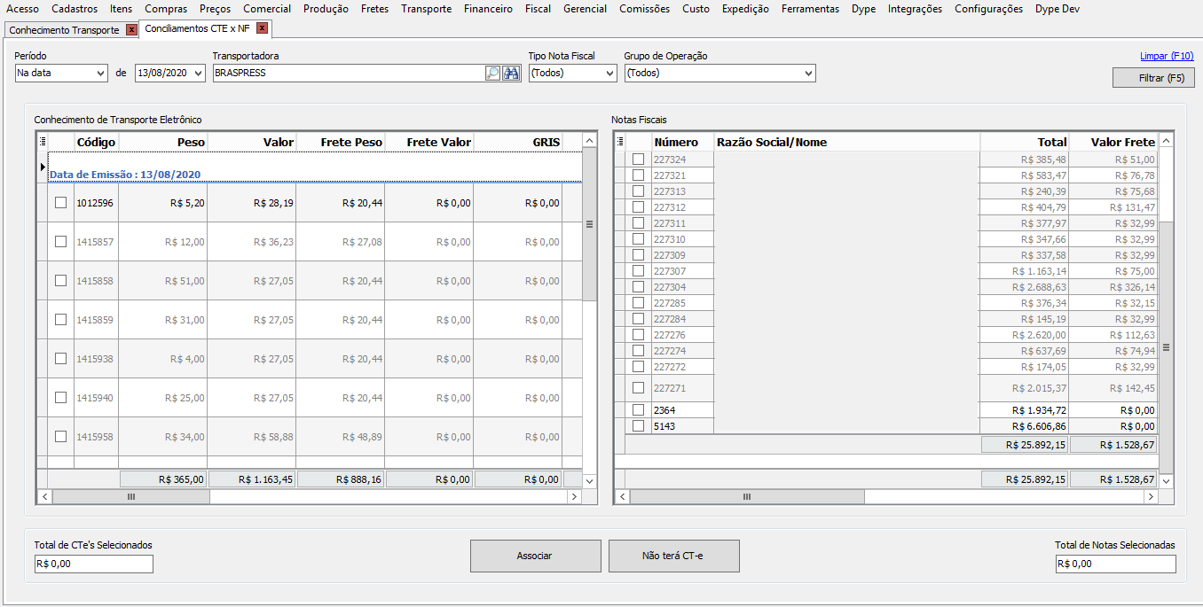The image size is (1203, 607).
Task: Open the Ferramentas menu
Action: click(810, 9)
